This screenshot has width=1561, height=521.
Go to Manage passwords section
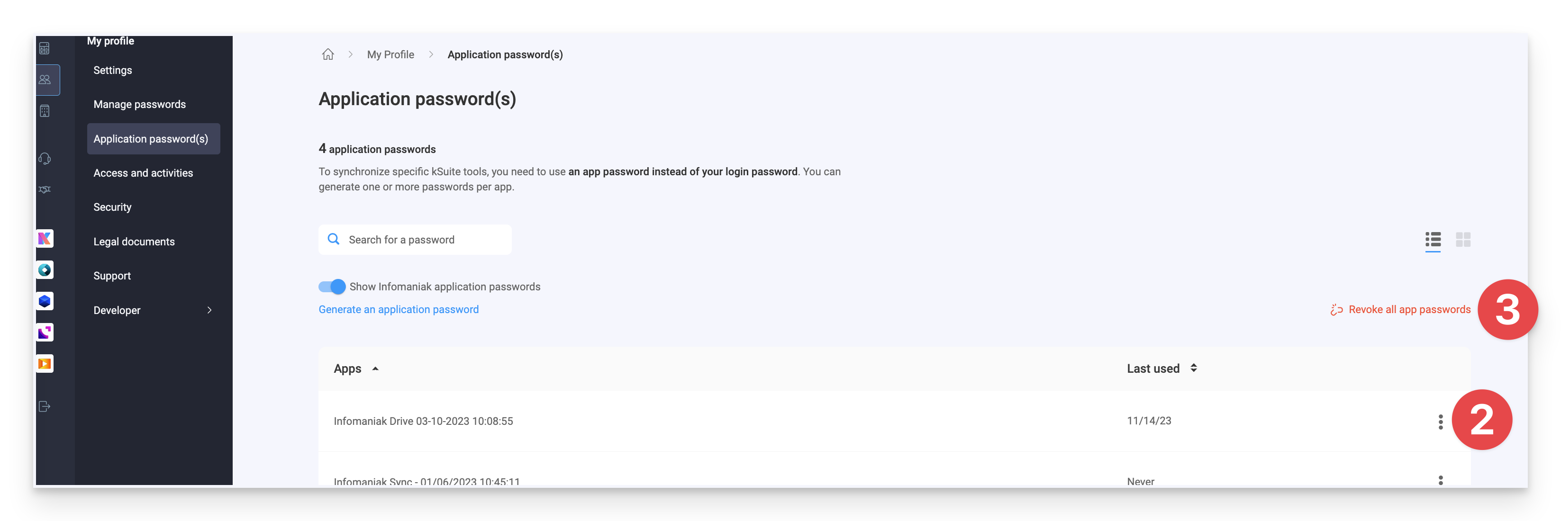click(139, 104)
